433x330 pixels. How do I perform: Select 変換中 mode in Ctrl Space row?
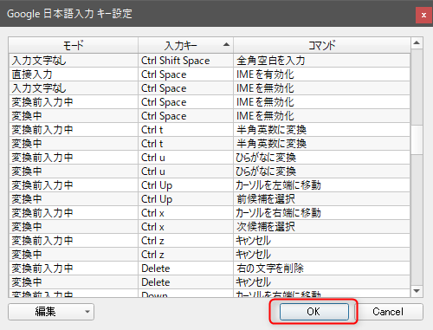[x=74, y=116]
